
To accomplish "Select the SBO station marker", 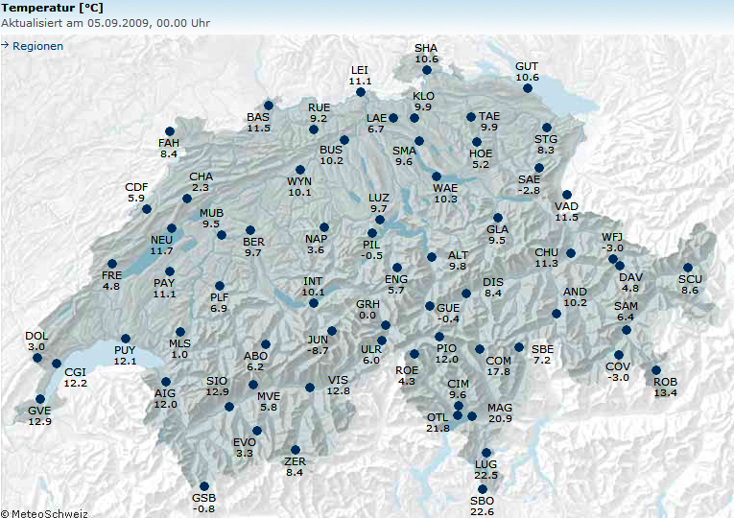I will point(483,489).
